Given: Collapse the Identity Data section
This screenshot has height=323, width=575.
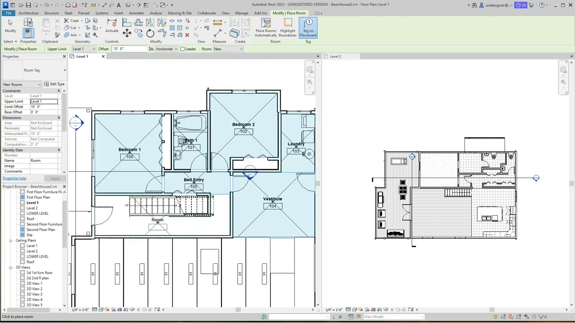Looking at the screenshot, I should click(x=58, y=150).
